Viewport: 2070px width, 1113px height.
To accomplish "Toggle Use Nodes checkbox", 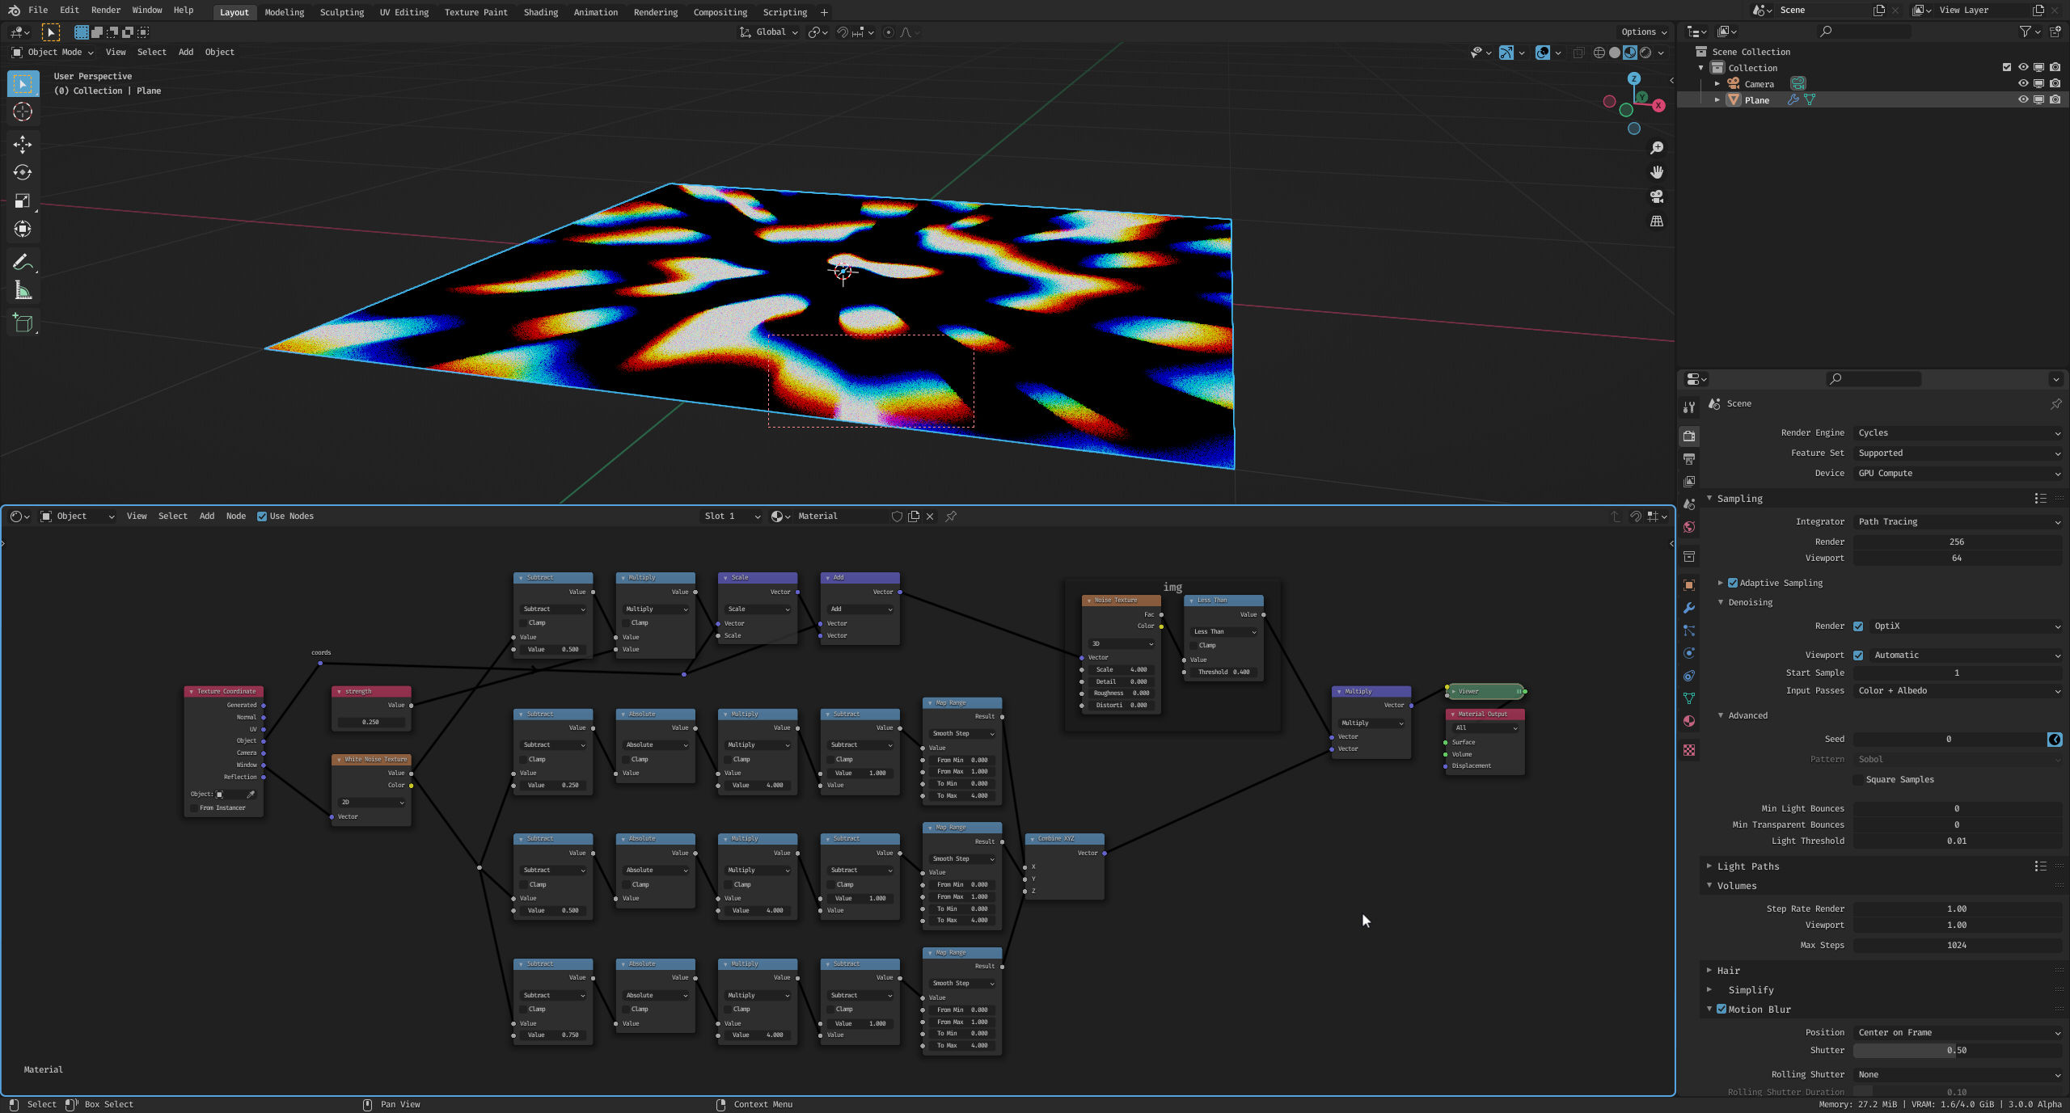I will click(262, 516).
